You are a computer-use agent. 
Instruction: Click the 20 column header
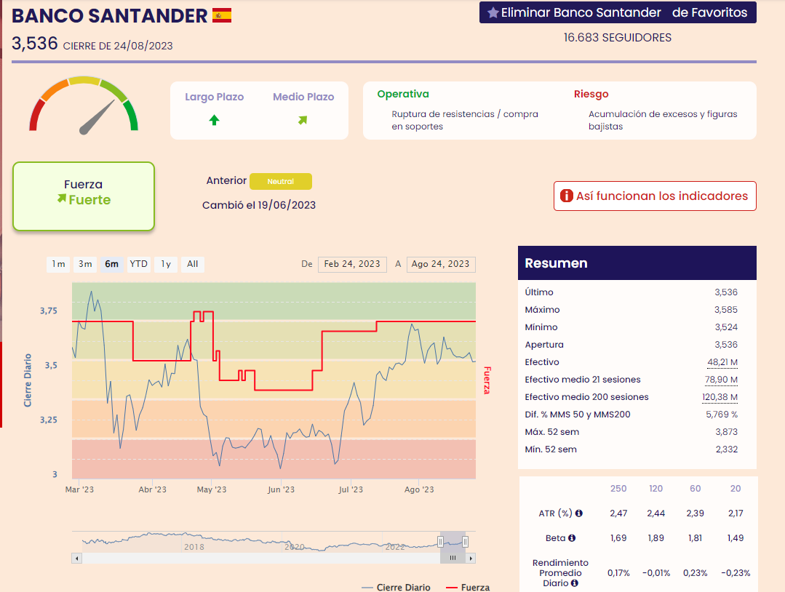(736, 489)
